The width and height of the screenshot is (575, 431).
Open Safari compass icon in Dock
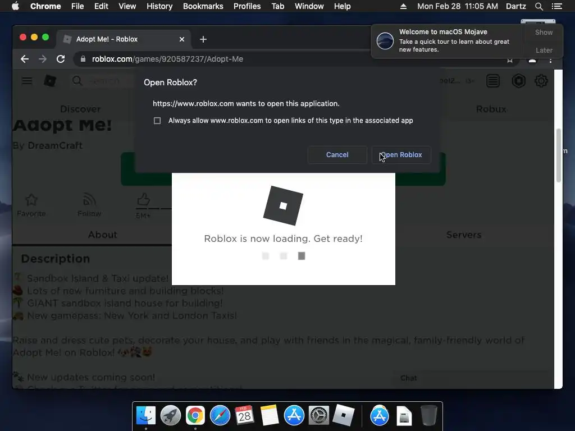(220, 416)
